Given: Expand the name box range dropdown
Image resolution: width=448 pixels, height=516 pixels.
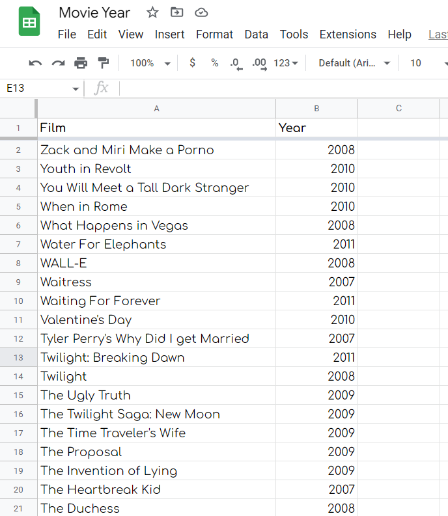Looking at the screenshot, I should 76,89.
